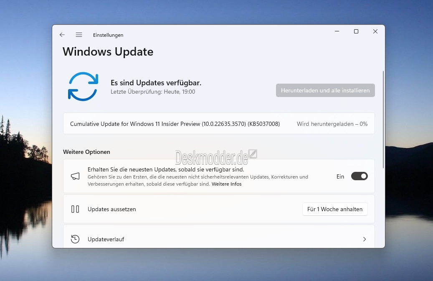Viewport: 433px width, 281px height.
Task: Click the Windows Update heading
Action: [x=108, y=52]
